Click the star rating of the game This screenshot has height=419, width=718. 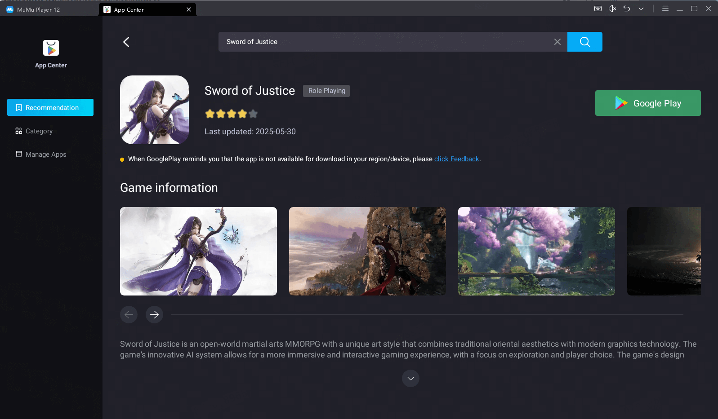(x=231, y=114)
